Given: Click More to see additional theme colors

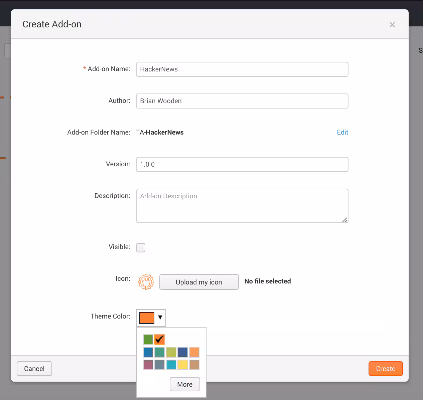Looking at the screenshot, I should 185,384.
